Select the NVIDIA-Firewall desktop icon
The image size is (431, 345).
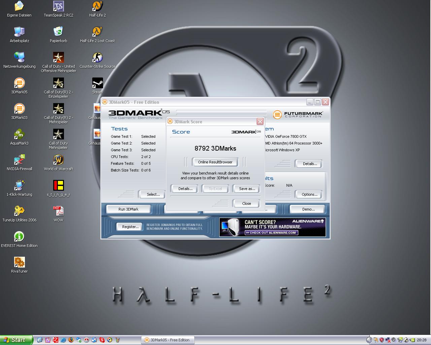19,163
